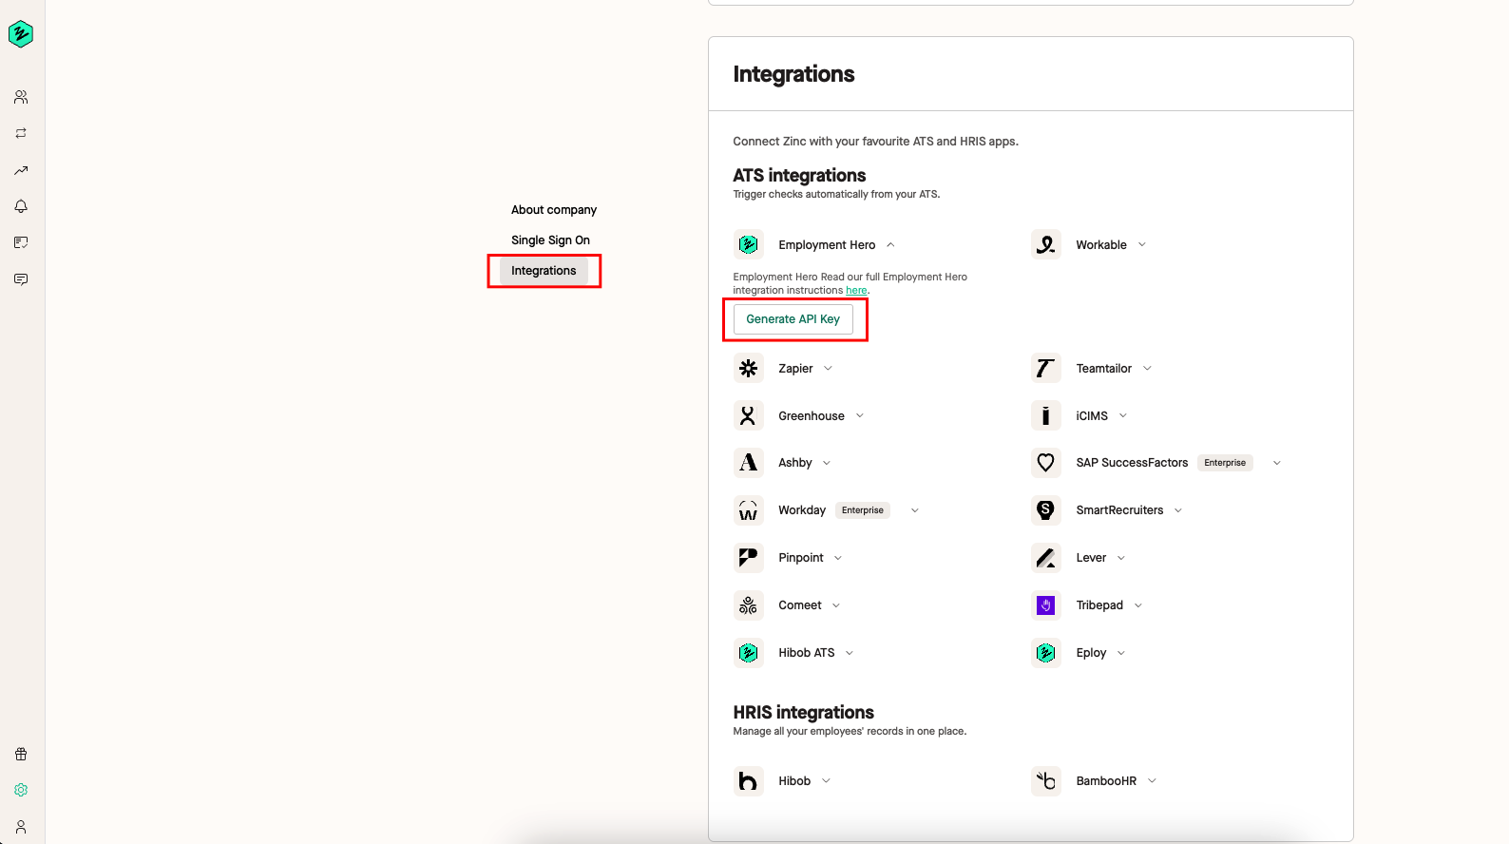
Task: Expand the Lever chevron
Action: coord(1121,559)
